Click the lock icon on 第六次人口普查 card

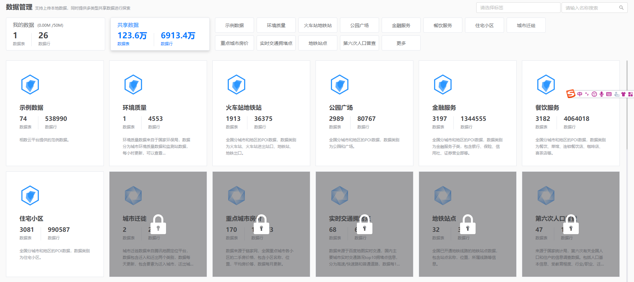coord(571,224)
